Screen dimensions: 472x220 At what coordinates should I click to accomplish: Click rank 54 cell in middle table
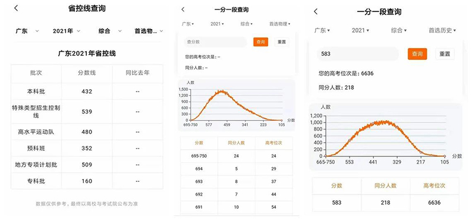click(x=273, y=207)
